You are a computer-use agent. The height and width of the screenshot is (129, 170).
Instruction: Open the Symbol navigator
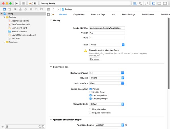coord(10,9)
